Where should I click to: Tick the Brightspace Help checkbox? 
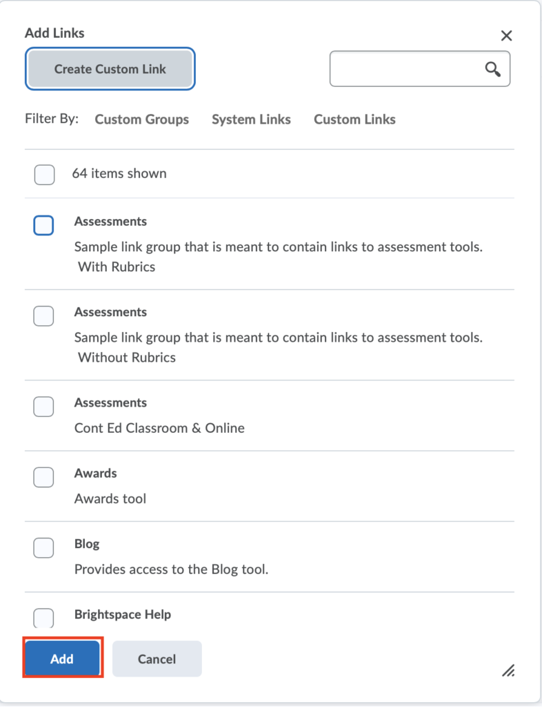[x=43, y=618]
